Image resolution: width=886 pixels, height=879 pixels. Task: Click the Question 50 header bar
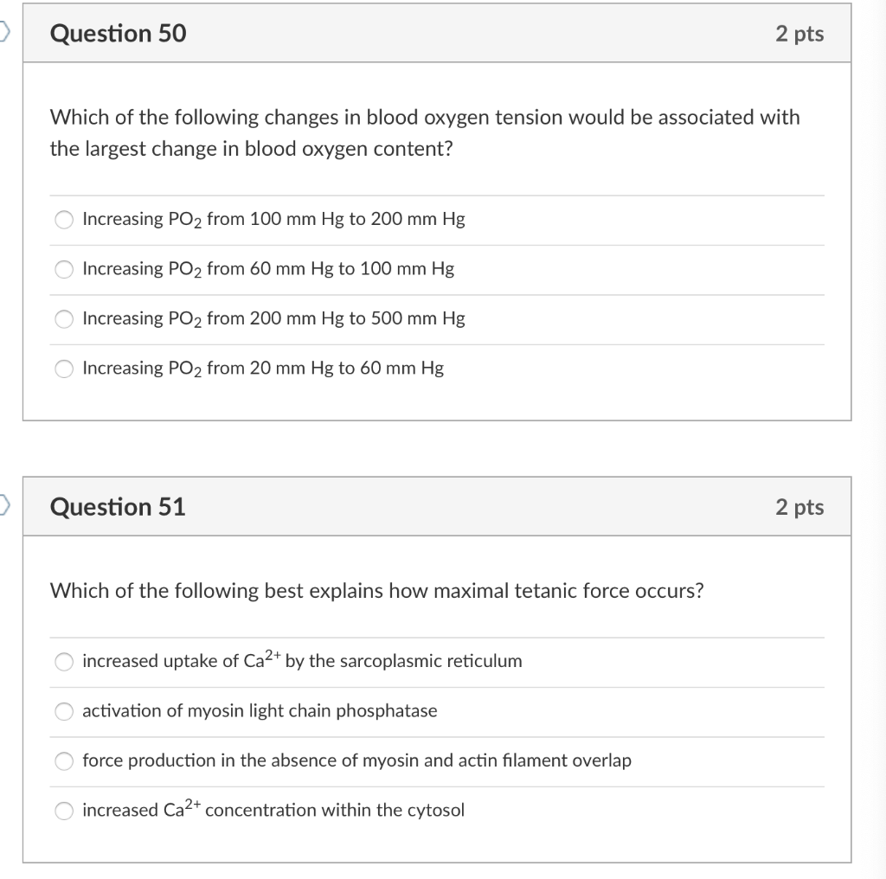tap(437, 34)
